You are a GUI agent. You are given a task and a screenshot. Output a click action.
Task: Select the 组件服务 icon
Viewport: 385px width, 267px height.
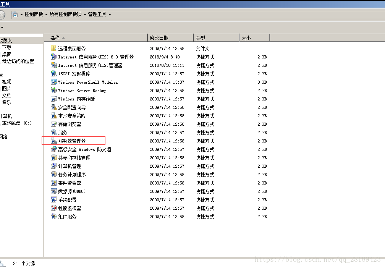[53, 217]
